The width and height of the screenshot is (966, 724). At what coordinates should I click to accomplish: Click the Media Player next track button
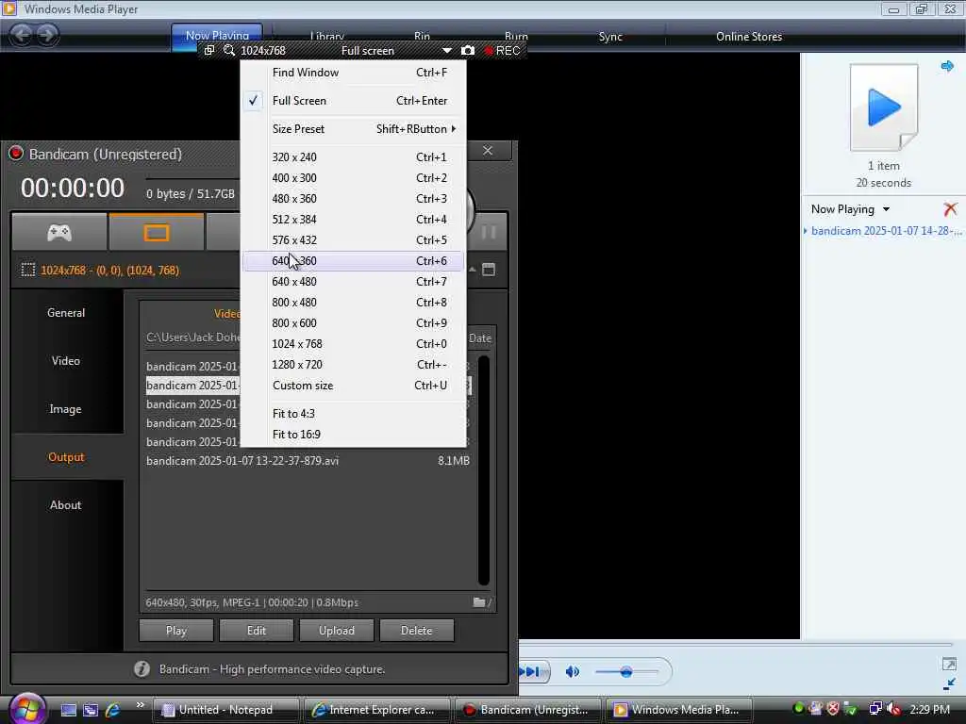(x=530, y=671)
